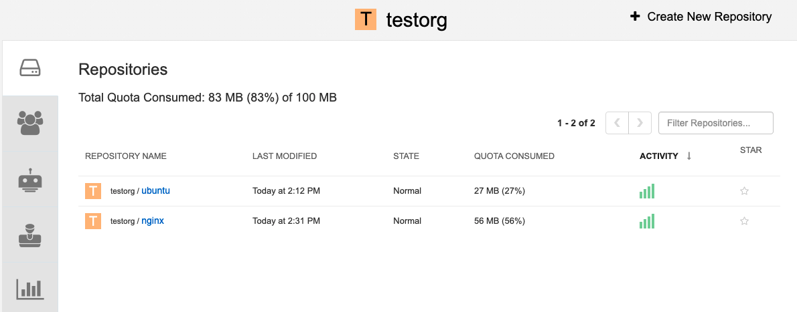Click the testorg organization avatar in header
The width and height of the screenshot is (797, 312).
click(366, 19)
